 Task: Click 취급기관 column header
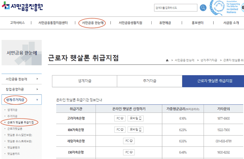click(76, 109)
